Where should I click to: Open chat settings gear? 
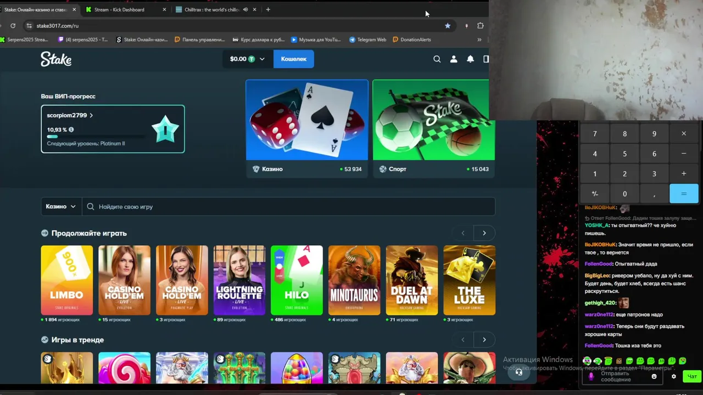pyautogui.click(x=674, y=376)
